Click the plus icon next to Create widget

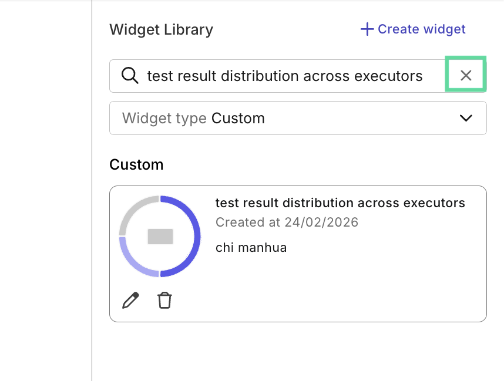[367, 29]
